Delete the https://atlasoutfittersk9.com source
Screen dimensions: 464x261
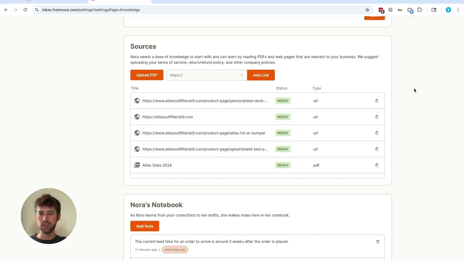[x=377, y=117]
